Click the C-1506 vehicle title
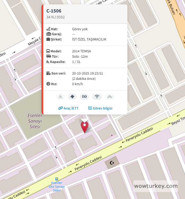The image size is (185, 199). (x=54, y=11)
